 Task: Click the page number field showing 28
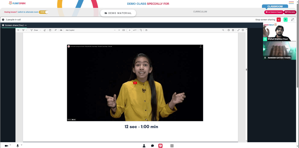tap(129, 30)
